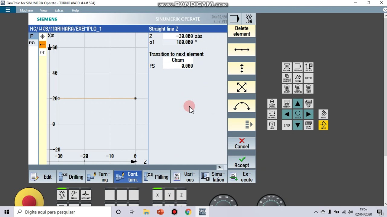Click the MENU USER key
387x217 pixels.
click(x=308, y=89)
